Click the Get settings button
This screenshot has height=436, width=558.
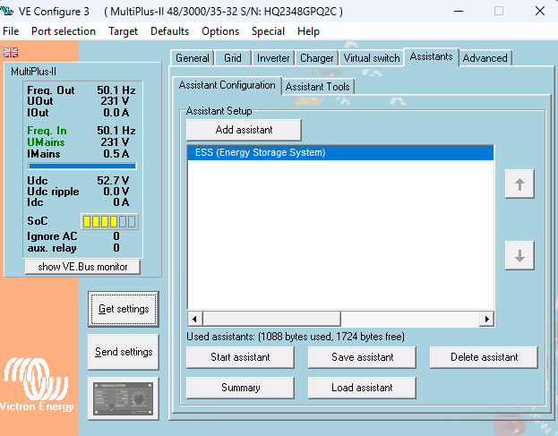pyautogui.click(x=124, y=309)
